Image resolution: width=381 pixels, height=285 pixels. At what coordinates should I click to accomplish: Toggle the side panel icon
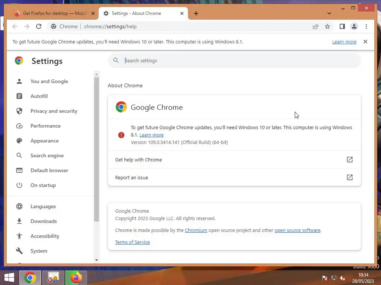pos(342,26)
